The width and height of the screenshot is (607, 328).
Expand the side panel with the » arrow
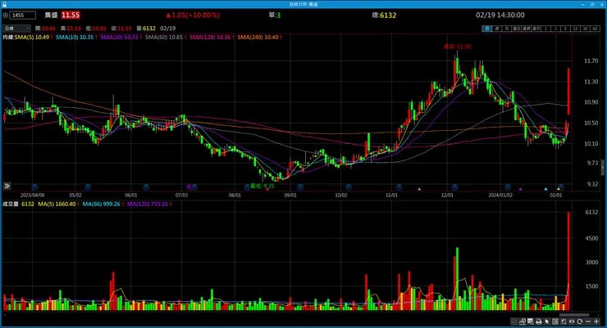tap(7, 186)
